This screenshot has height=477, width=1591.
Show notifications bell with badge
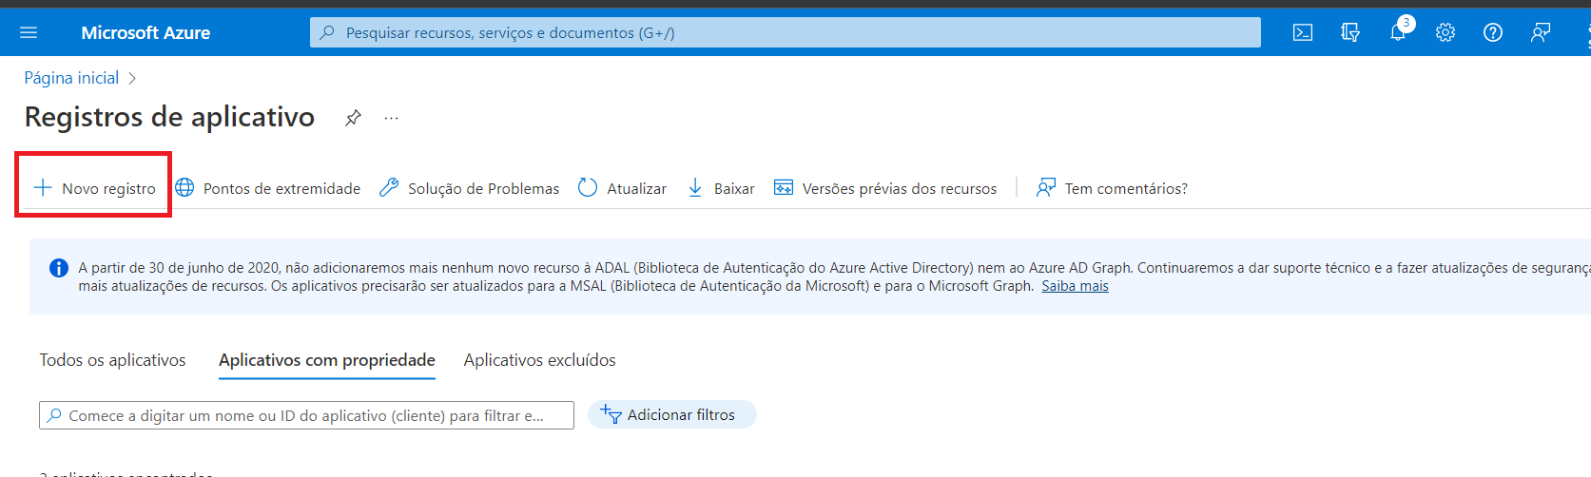[1398, 32]
